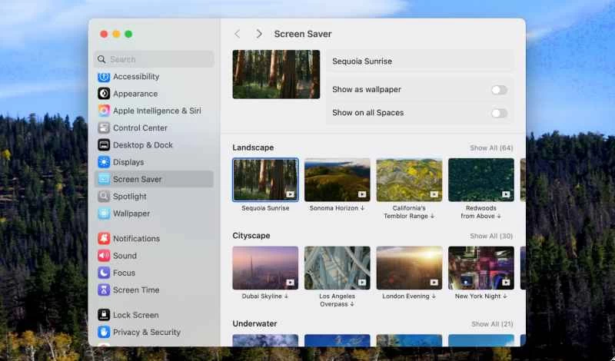Open Displays settings icon
This screenshot has width=615, height=361.
[104, 162]
